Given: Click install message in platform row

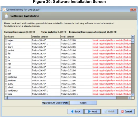Looking at the screenshot, I should pos(112,81).
